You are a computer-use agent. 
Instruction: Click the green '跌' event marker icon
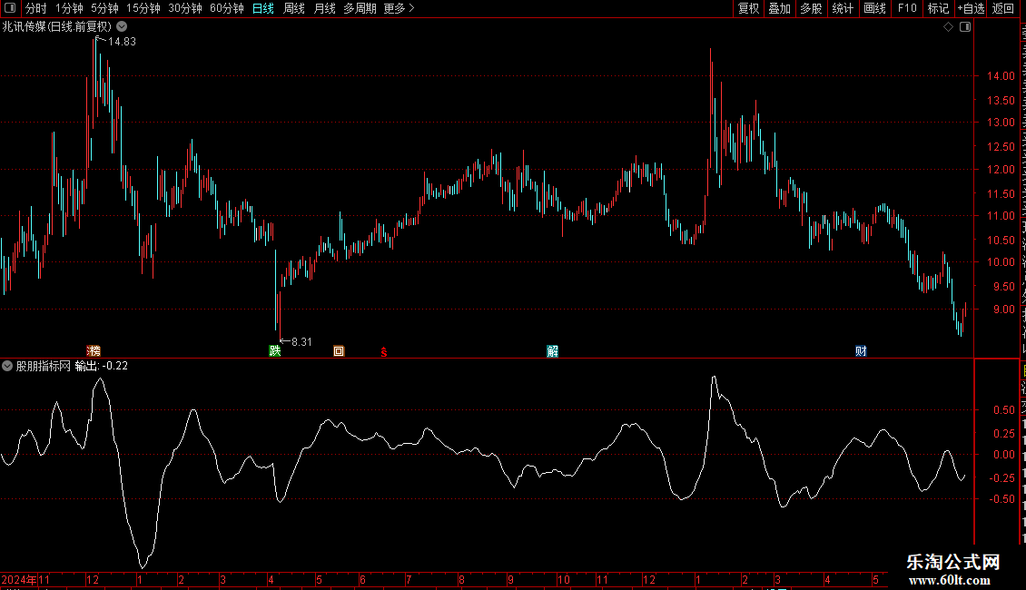[275, 351]
